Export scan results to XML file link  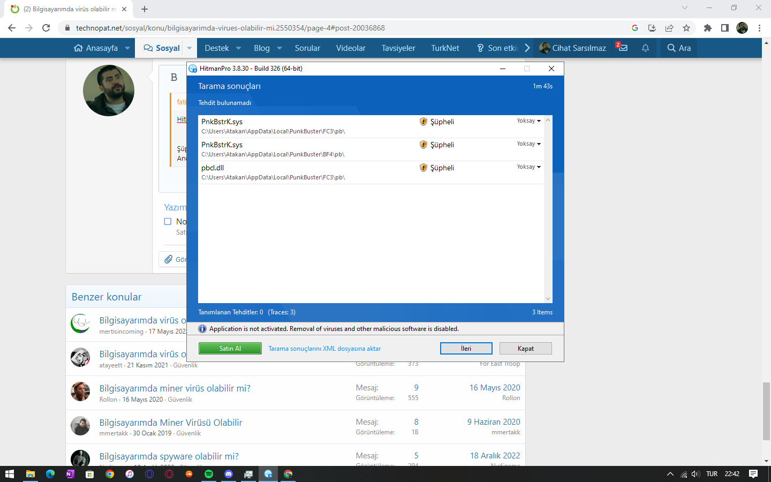coord(324,349)
